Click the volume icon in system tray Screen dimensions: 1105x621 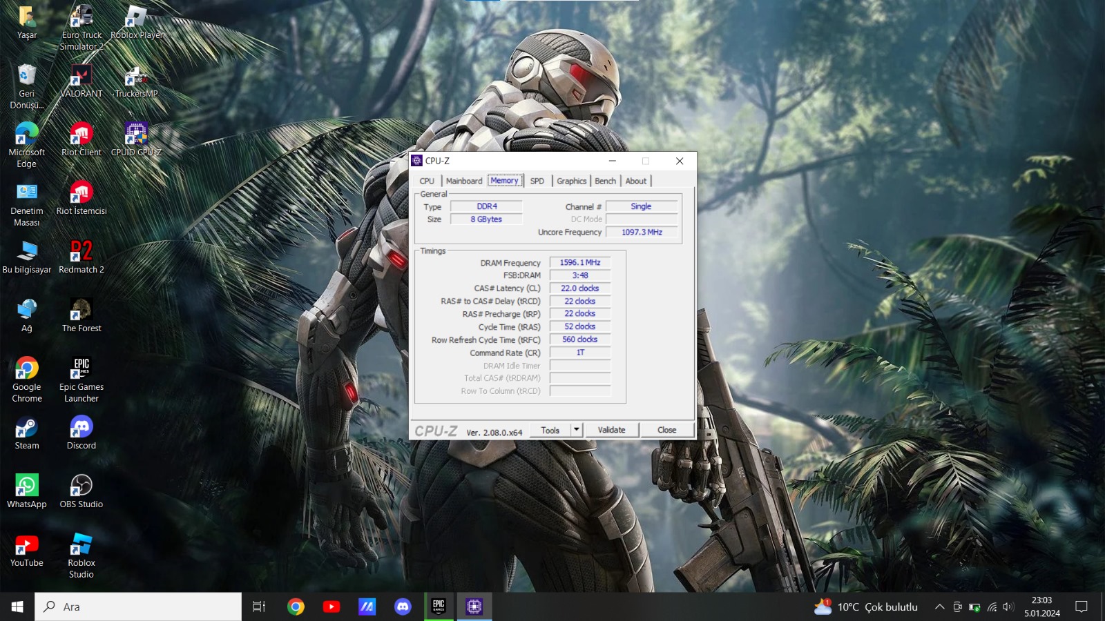click(1008, 607)
